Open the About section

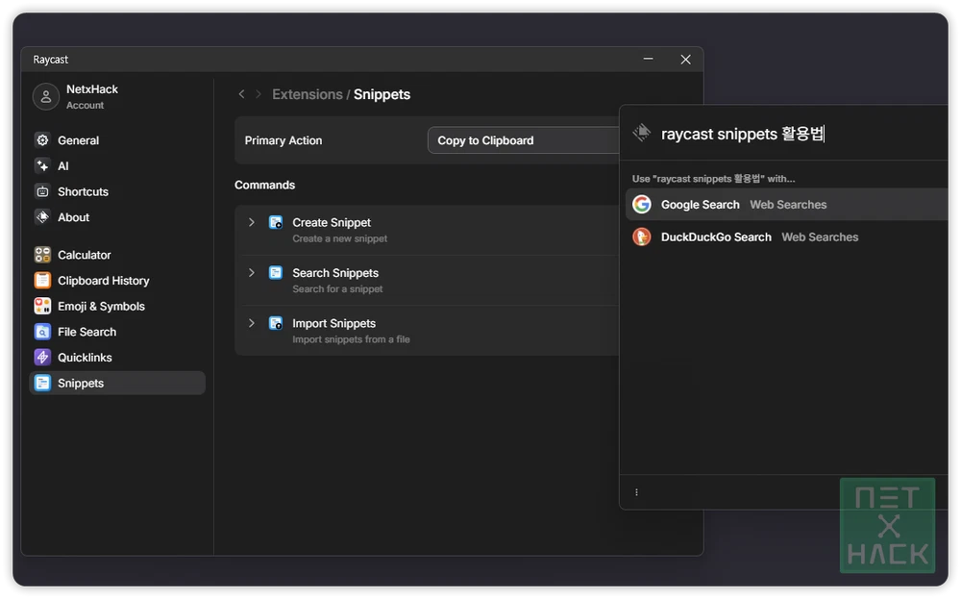117,217
